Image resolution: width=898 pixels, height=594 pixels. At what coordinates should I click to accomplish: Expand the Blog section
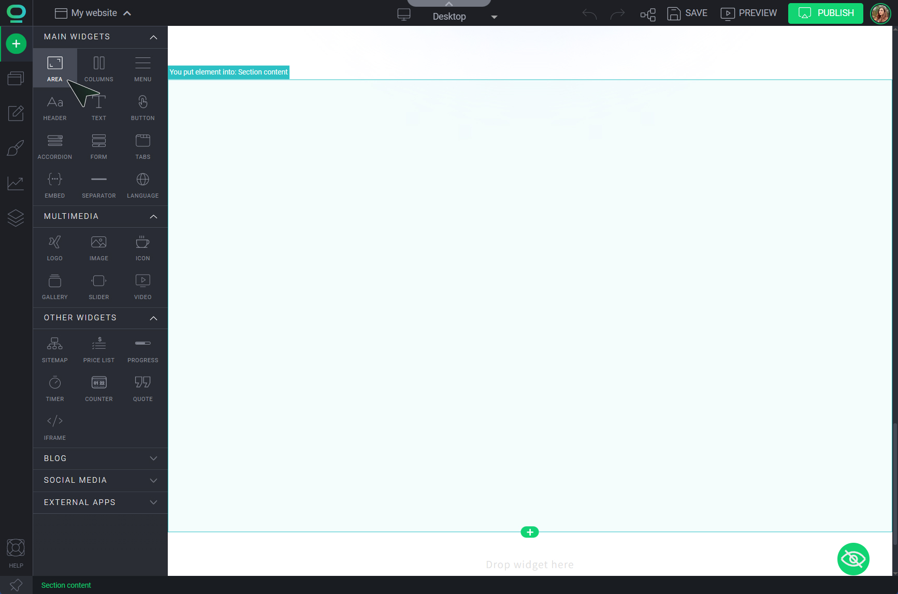click(100, 458)
